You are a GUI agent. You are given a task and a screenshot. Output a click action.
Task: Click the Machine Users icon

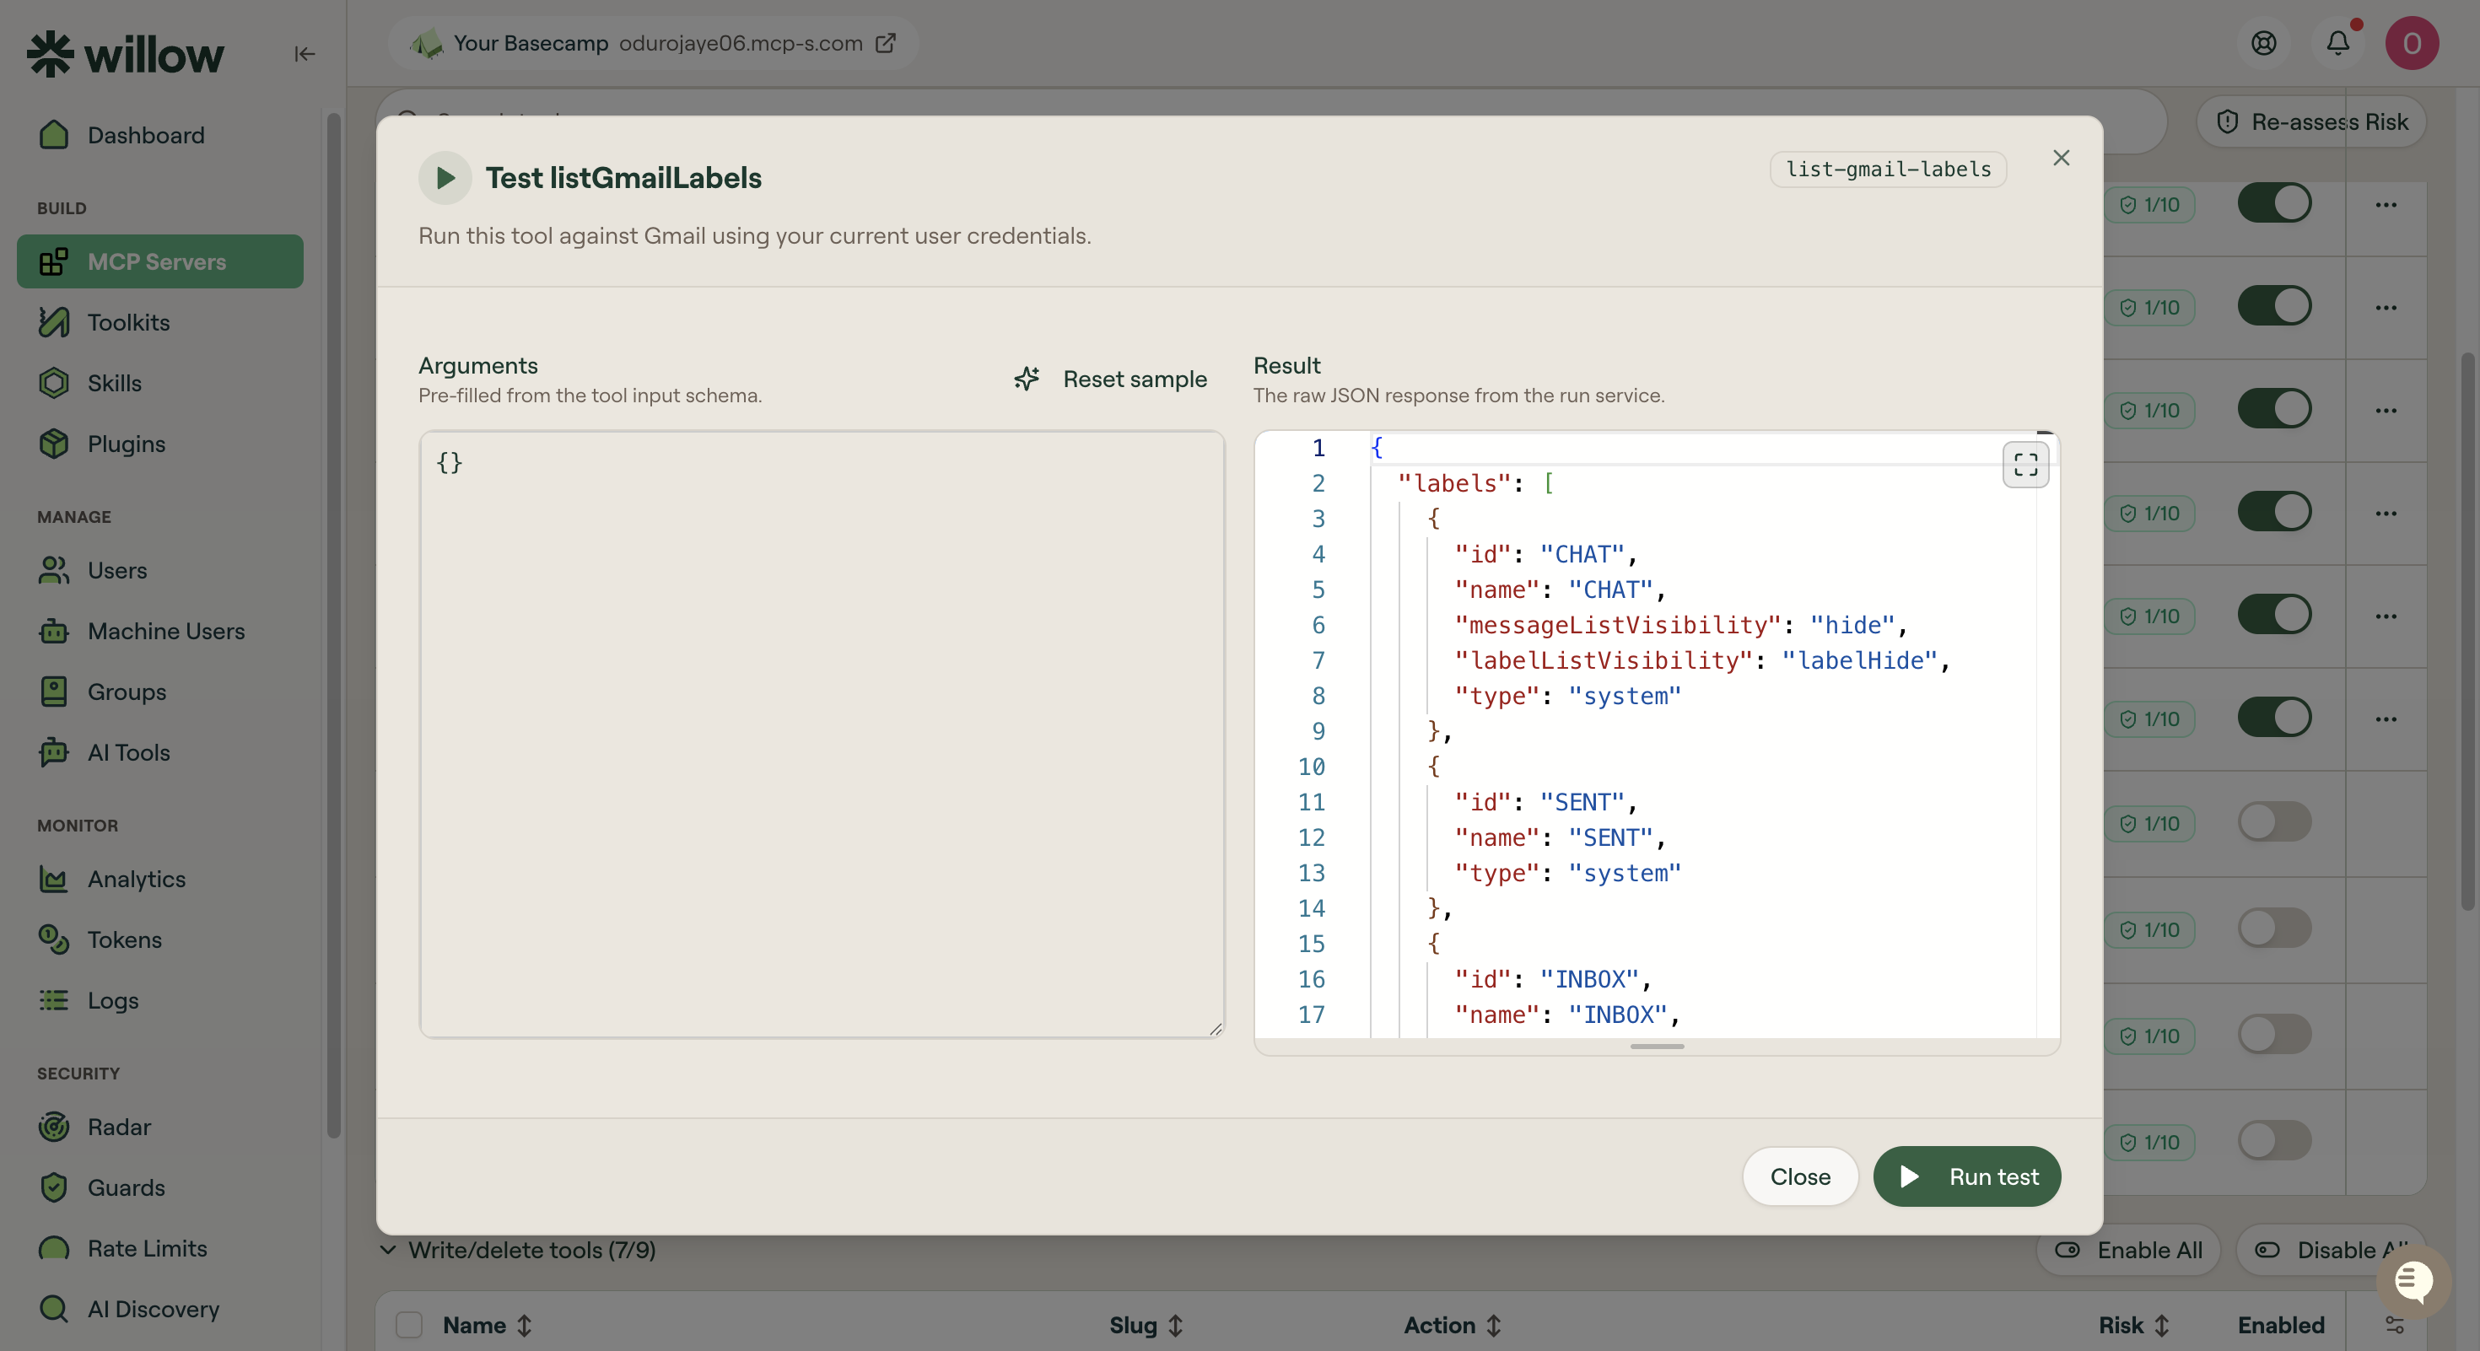point(54,632)
